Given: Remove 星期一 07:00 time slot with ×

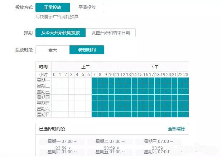Looking at the screenshot, I should 69,148.
